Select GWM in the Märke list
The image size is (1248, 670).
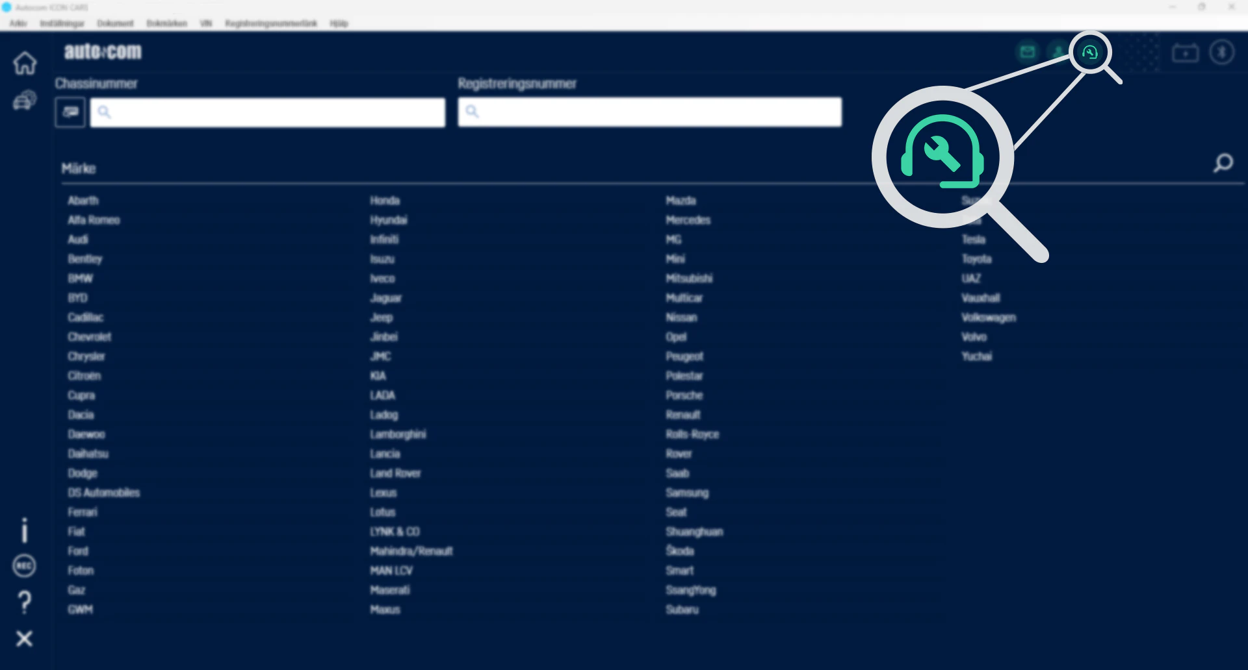coord(81,610)
